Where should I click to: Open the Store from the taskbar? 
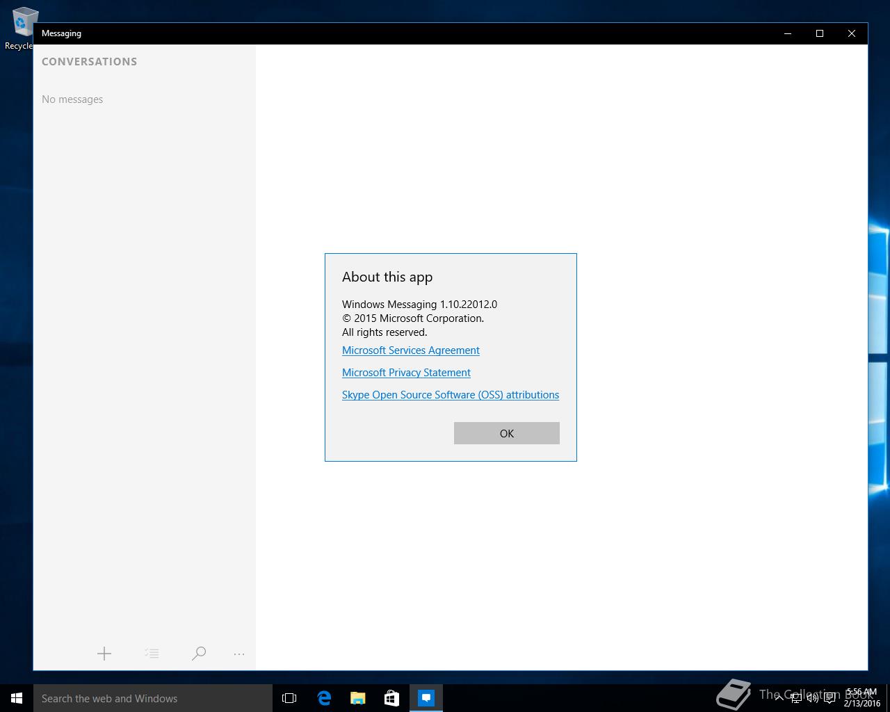tap(391, 698)
